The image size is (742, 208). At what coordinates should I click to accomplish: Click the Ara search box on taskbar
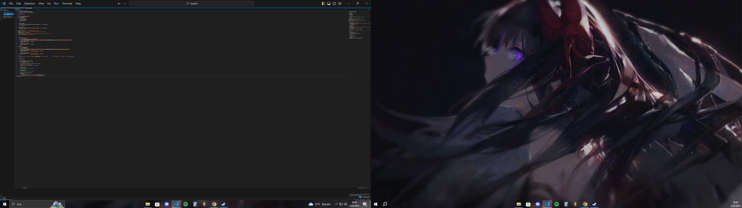pyautogui.click(x=37, y=204)
